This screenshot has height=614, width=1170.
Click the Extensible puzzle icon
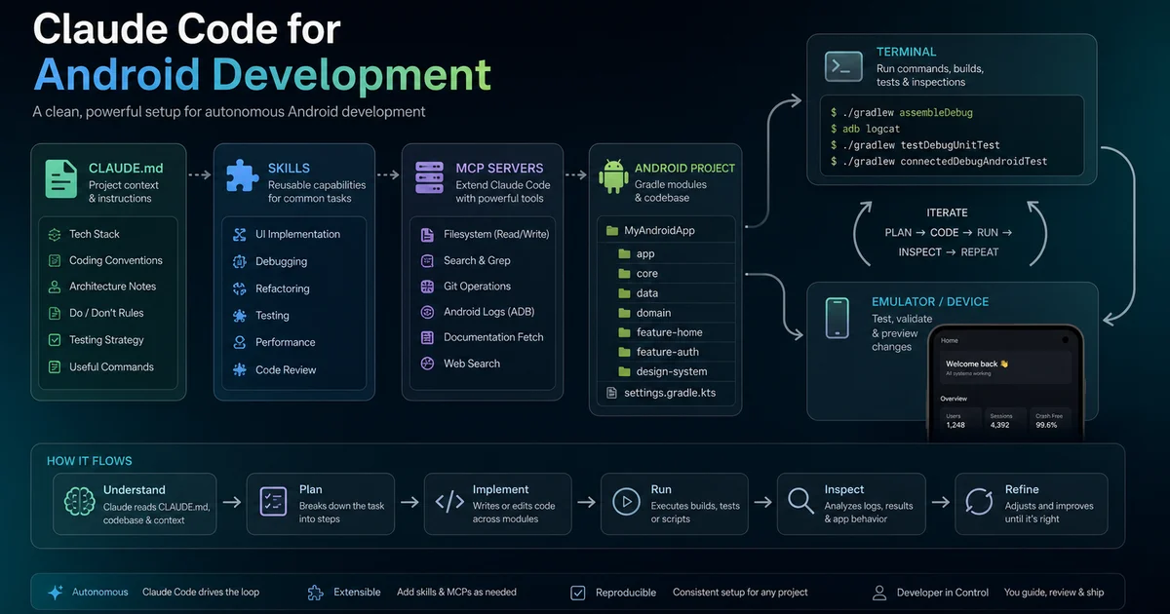(315, 592)
